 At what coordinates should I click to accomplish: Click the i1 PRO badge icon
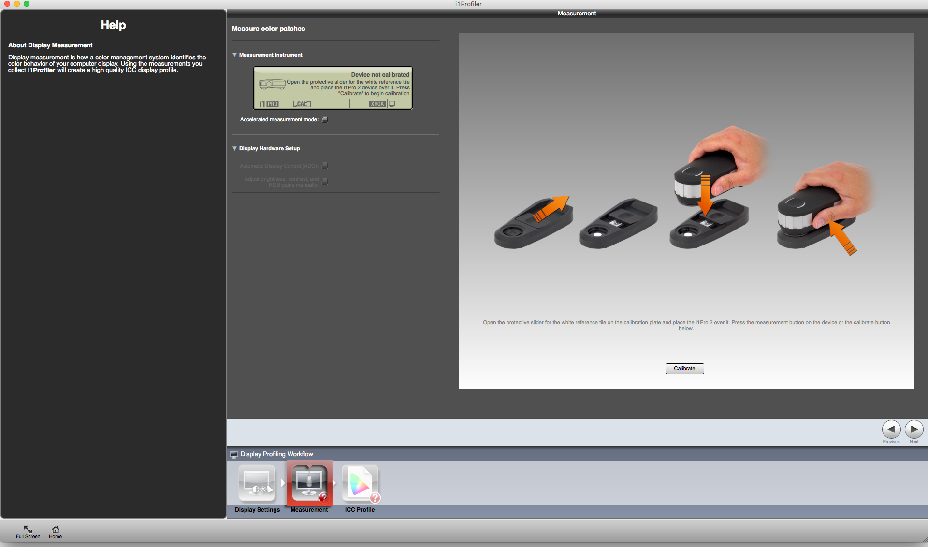point(269,104)
